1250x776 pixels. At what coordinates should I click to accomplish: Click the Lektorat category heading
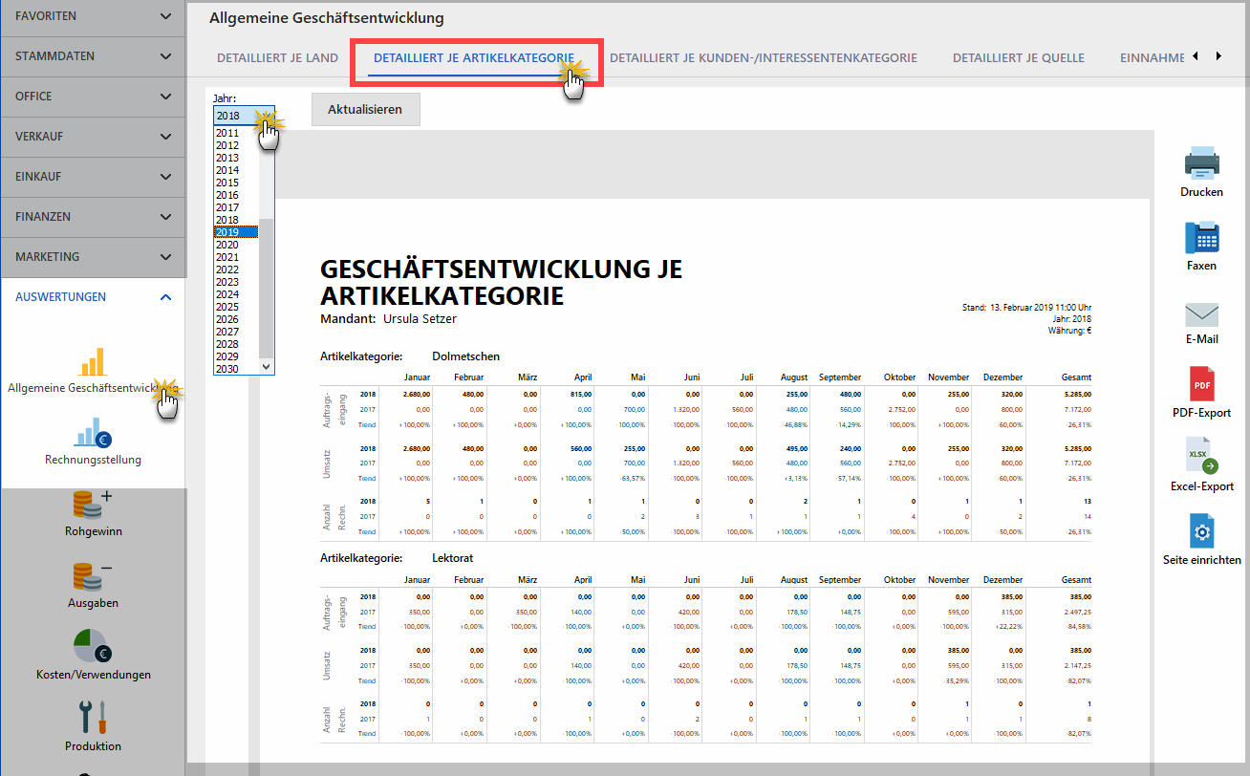pos(452,558)
